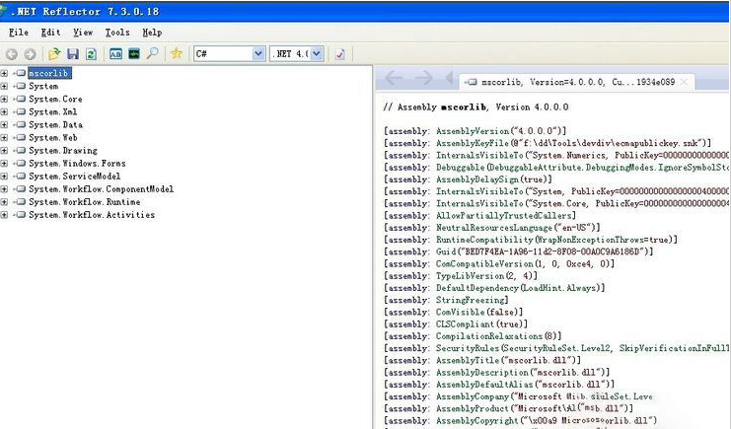Click the Forward navigation arrow in toolbar
The width and height of the screenshot is (731, 429).
(30, 54)
